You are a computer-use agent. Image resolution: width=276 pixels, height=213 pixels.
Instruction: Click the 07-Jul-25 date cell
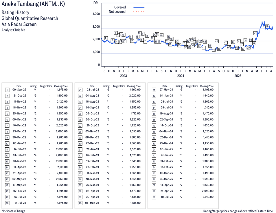tap(167, 197)
